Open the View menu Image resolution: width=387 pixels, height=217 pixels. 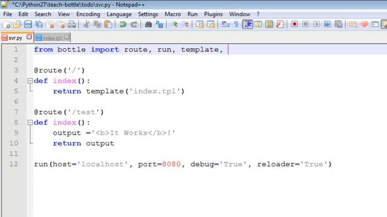(x=63, y=14)
